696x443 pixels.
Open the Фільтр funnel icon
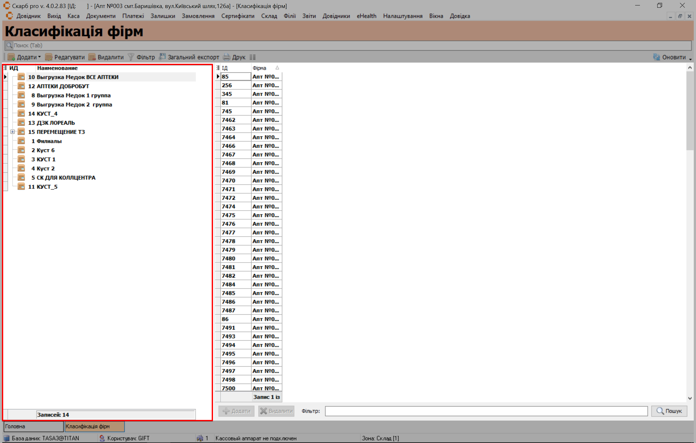point(131,57)
